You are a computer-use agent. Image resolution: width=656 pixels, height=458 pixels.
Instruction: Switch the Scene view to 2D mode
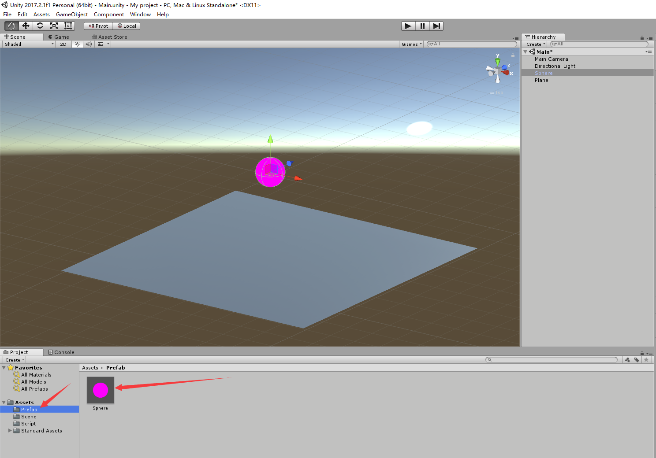[x=63, y=44]
